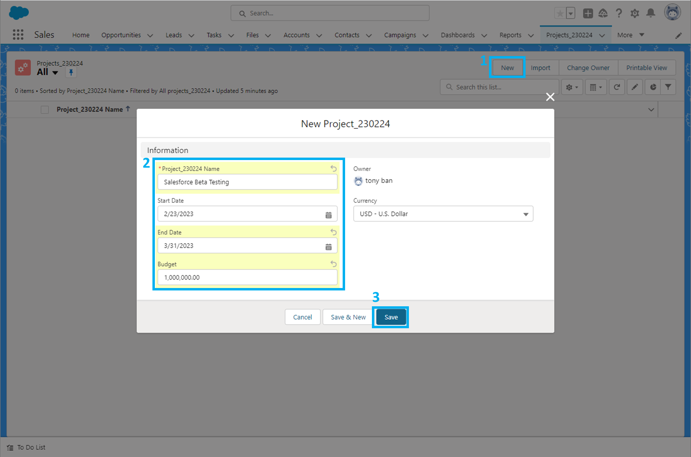Click the inline edit list pencil
Viewport: 691px width, 457px height.
[x=635, y=87]
